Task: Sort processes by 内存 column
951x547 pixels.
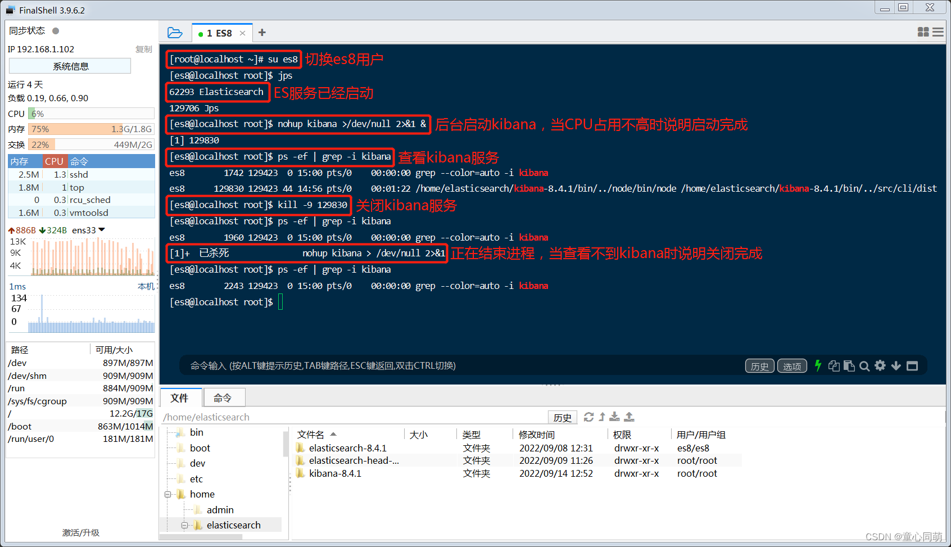Action: click(x=25, y=161)
